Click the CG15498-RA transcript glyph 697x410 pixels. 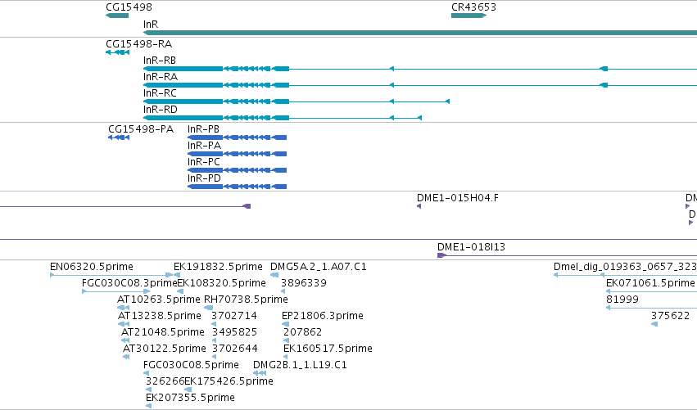pos(117,52)
